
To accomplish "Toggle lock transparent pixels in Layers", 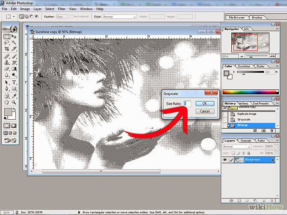I will pyautogui.click(x=233, y=153).
